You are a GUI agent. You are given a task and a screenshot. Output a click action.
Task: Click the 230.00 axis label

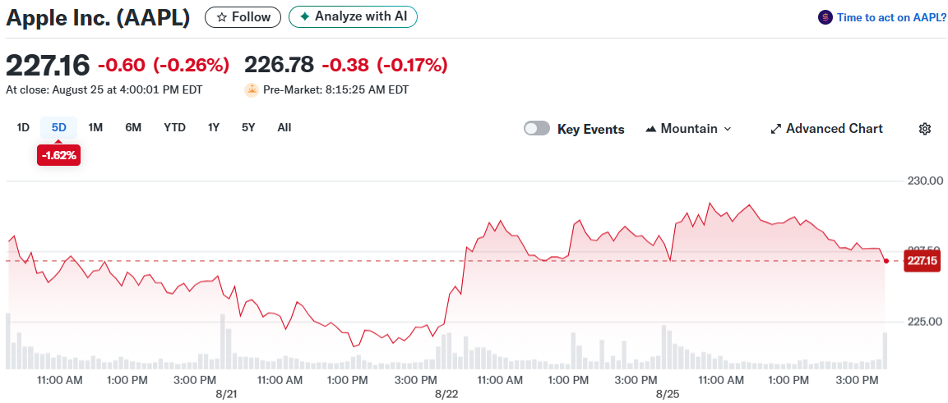(926, 181)
